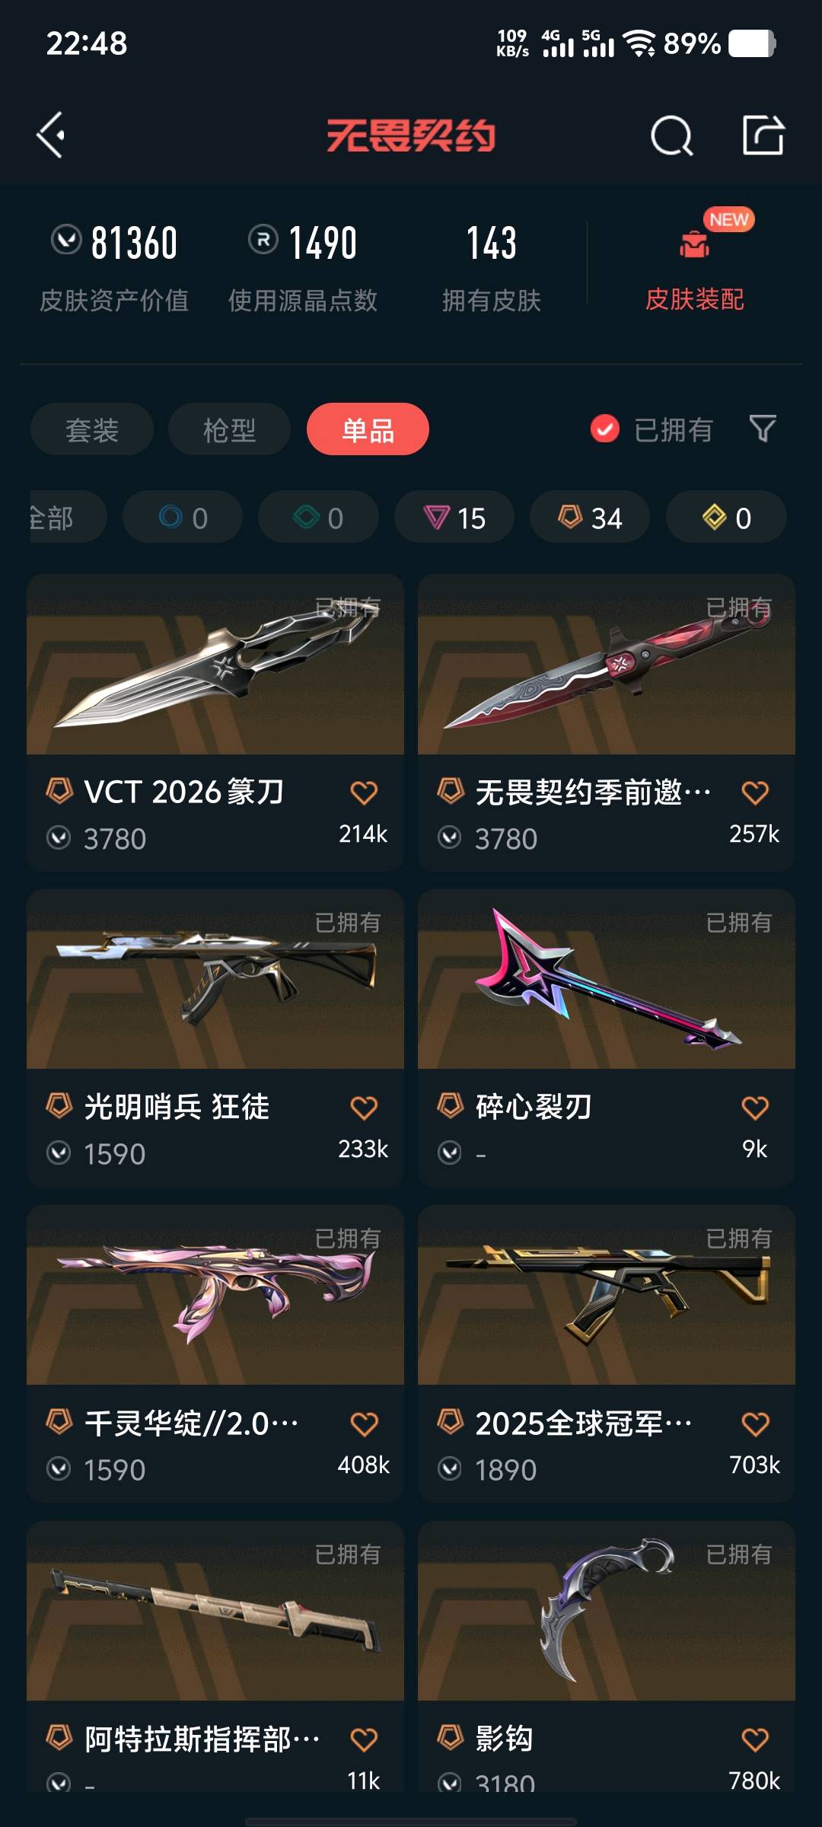
Task: Tap the back arrow icon
Action: click(51, 136)
